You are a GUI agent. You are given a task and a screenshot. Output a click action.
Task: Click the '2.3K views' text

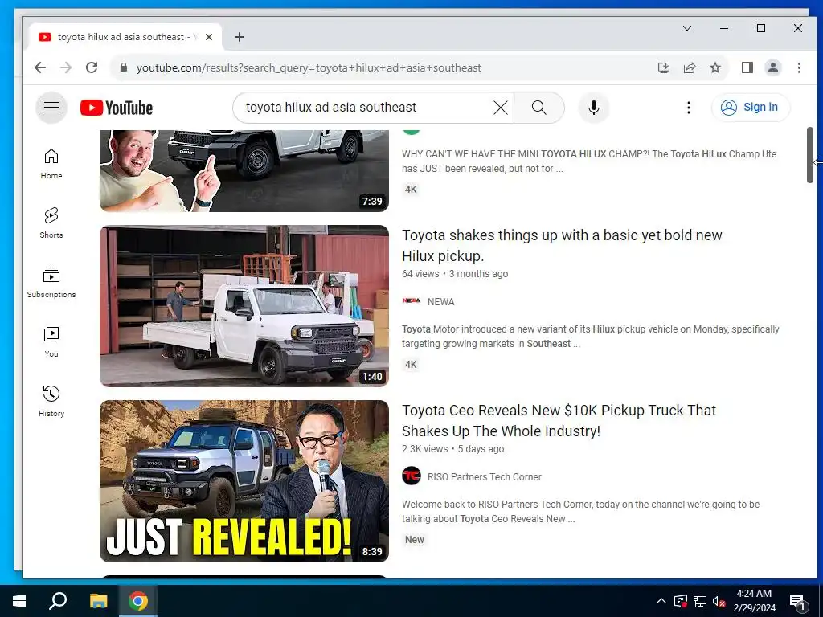pos(424,448)
